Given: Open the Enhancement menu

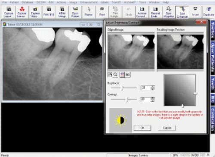Looking at the screenshot, I should pyautogui.click(x=89, y=2).
